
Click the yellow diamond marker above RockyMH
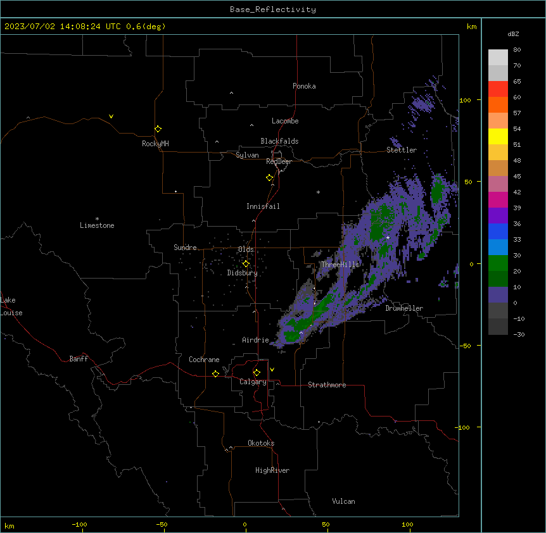point(158,129)
